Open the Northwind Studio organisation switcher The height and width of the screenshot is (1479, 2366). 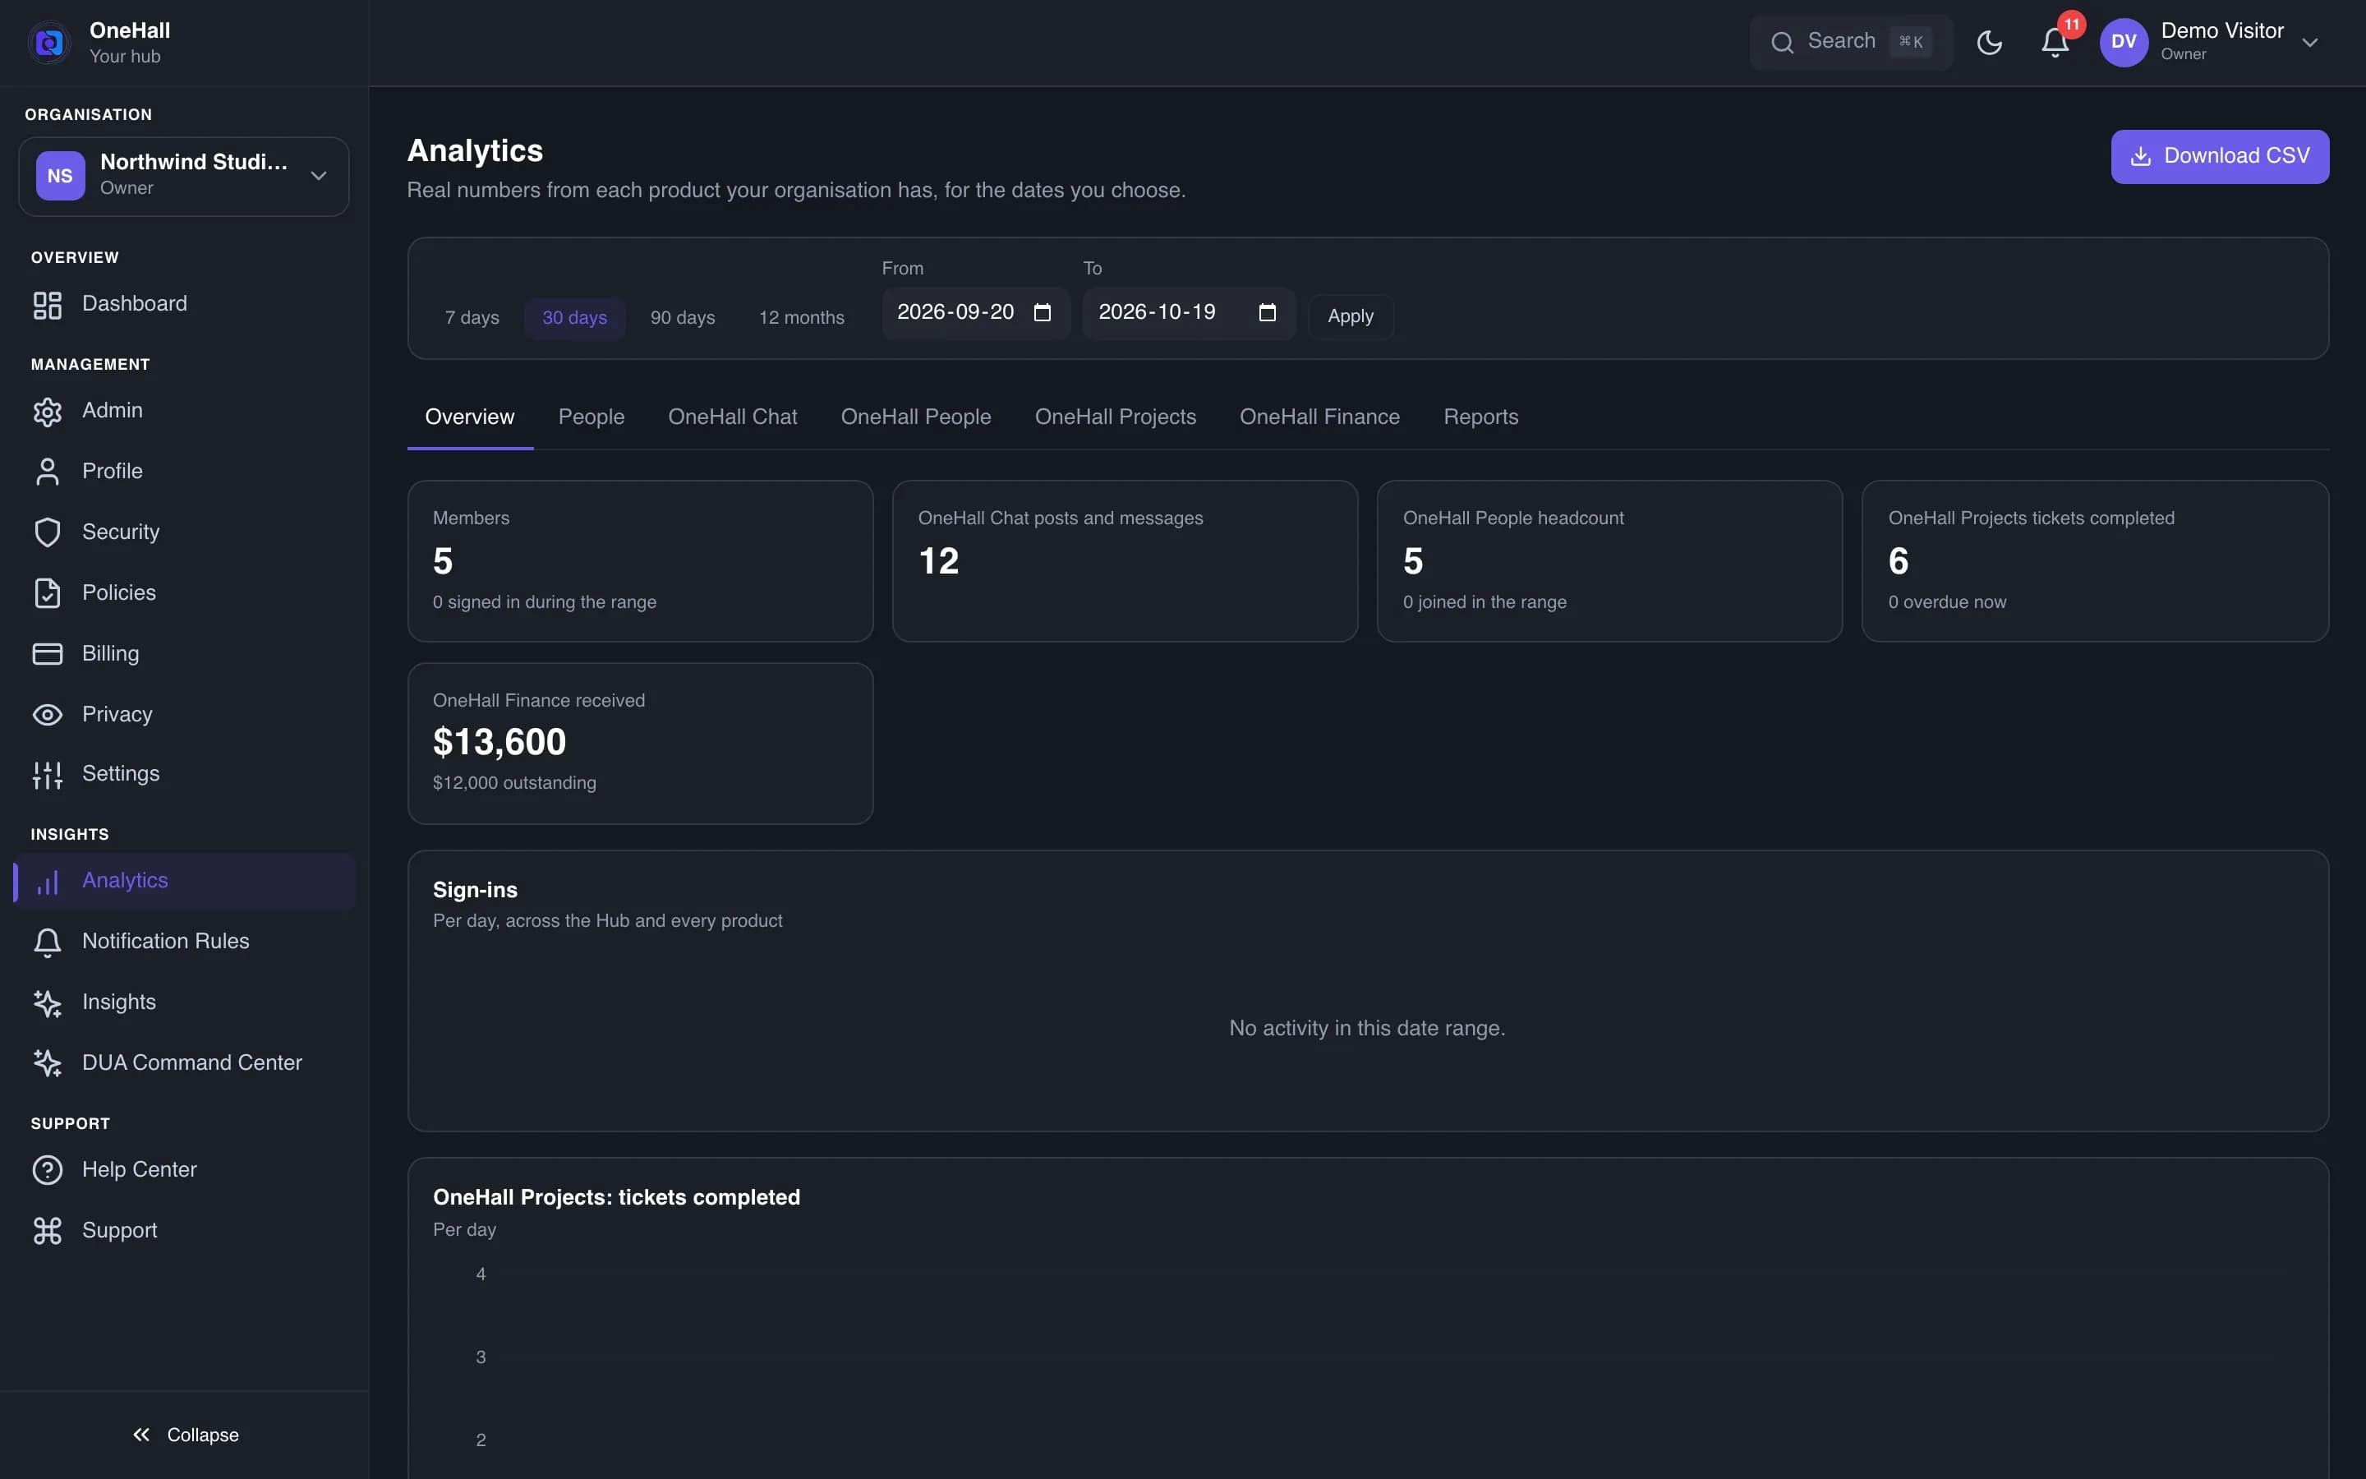pos(184,176)
